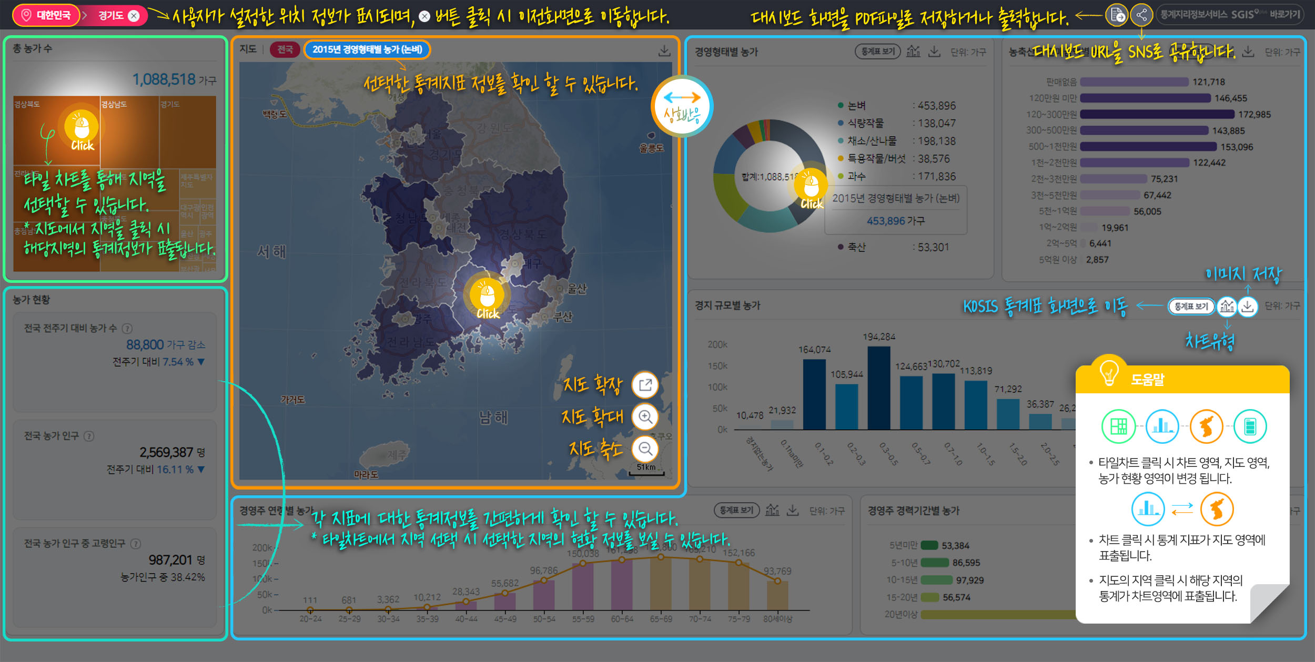Image resolution: width=1315 pixels, height=662 pixels.
Task: Click the PDF save/print icon in header
Action: (1116, 15)
